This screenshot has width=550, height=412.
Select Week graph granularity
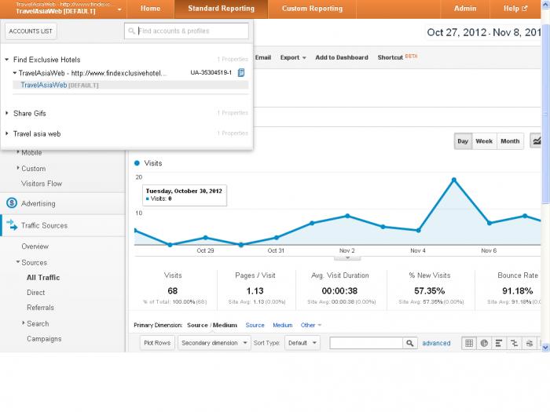(484, 141)
